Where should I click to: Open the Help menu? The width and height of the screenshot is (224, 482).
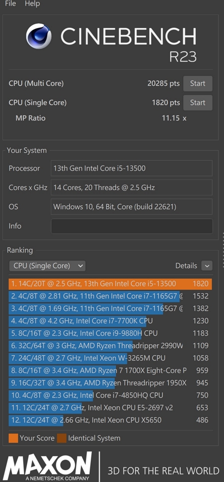pos(32,3)
